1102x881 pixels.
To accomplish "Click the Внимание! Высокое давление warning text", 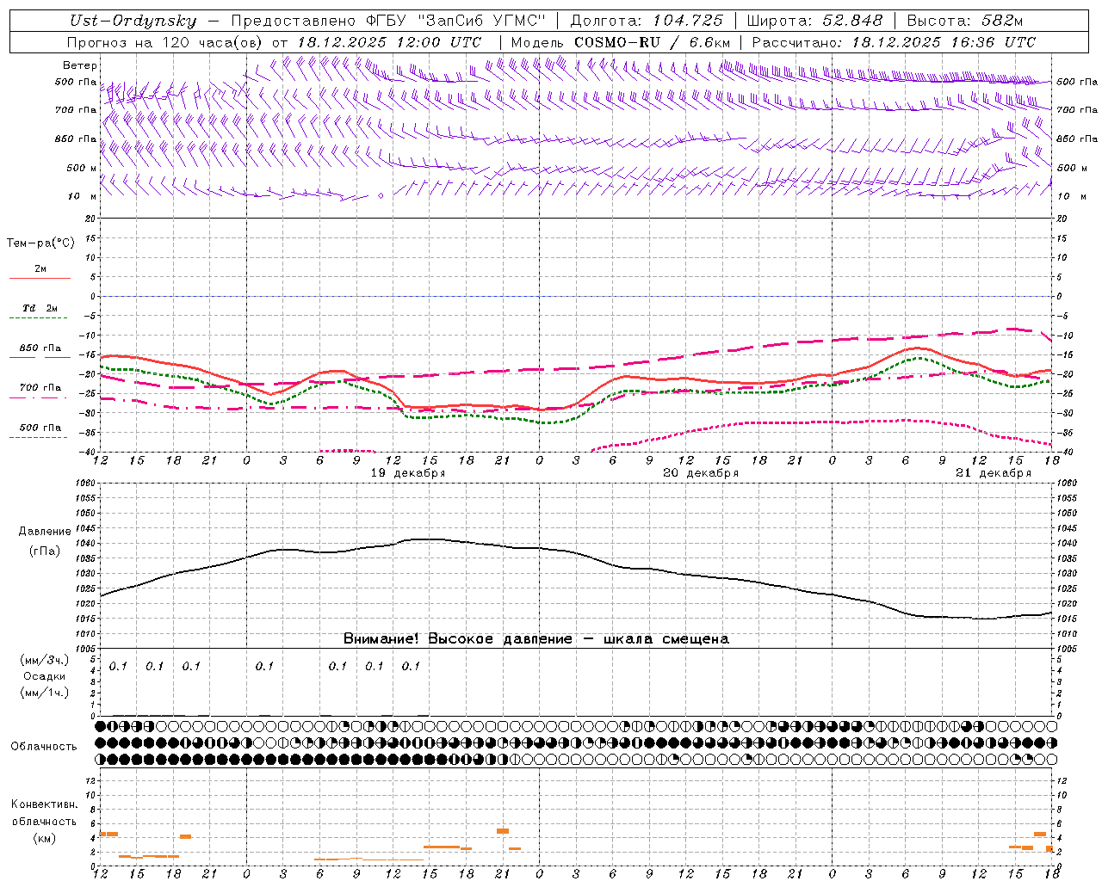I will [536, 638].
